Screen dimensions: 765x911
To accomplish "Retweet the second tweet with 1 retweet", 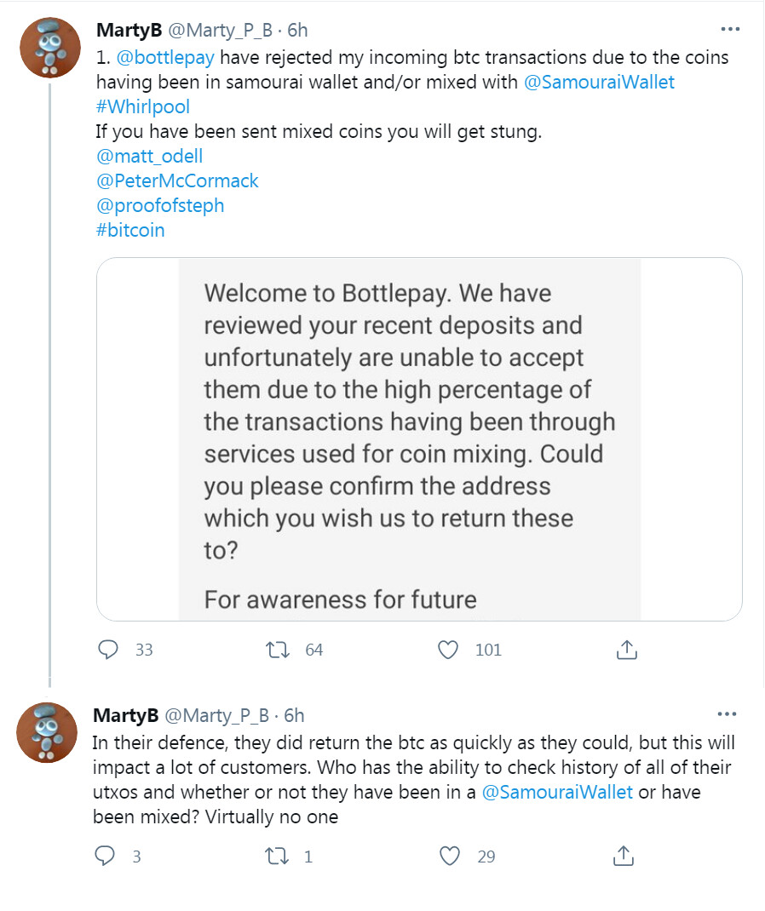I will (x=278, y=856).
